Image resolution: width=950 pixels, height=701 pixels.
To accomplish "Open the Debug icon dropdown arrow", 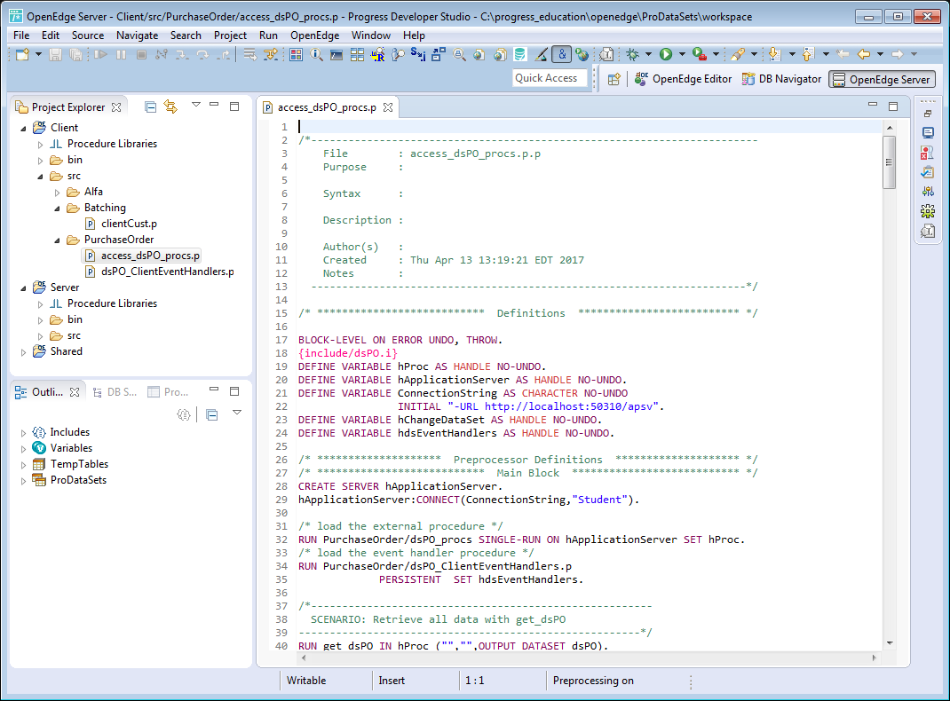I will coord(648,54).
